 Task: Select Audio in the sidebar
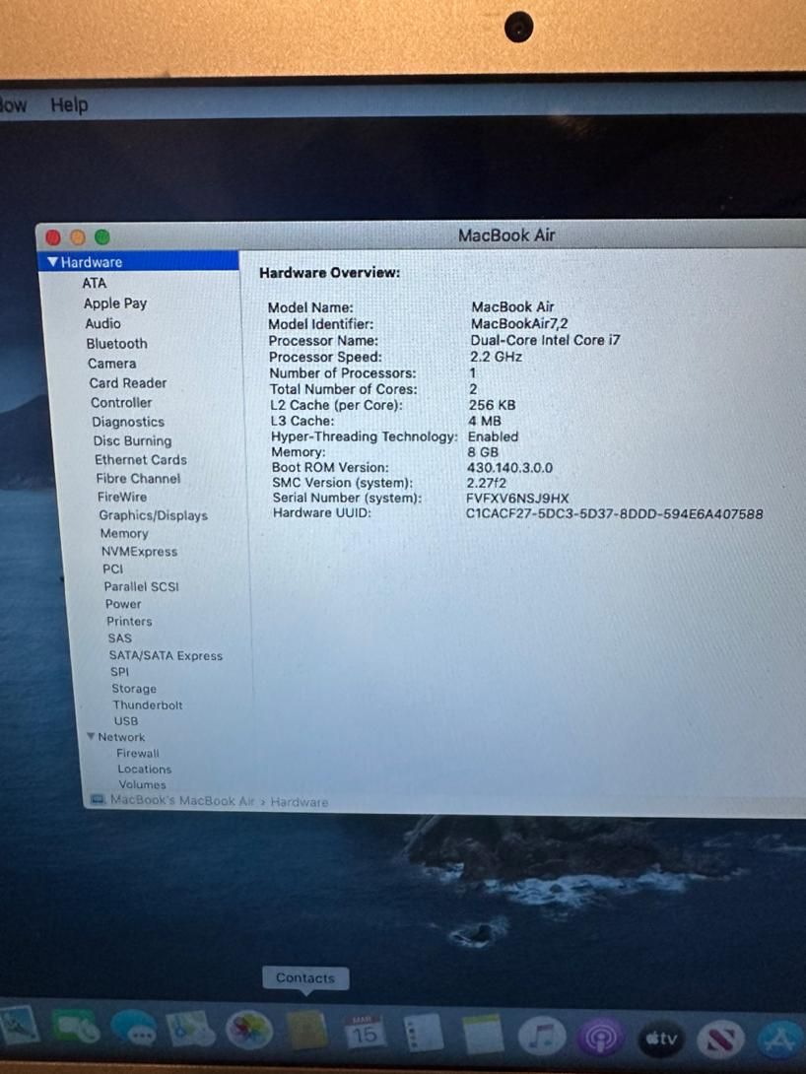coord(102,323)
